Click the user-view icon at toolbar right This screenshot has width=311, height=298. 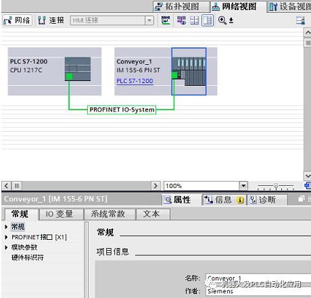point(300,20)
